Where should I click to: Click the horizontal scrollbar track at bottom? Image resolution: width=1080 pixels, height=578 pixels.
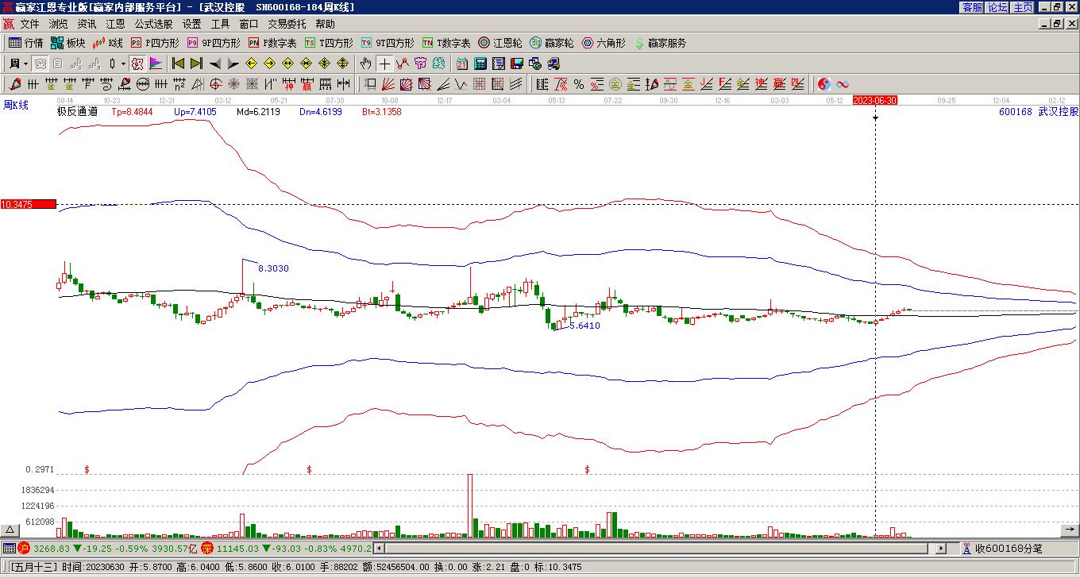(x=651, y=548)
